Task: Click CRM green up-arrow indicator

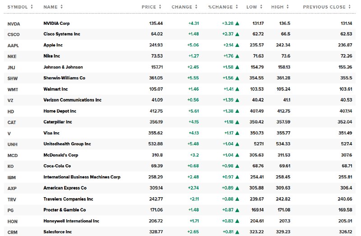Action: (x=237, y=232)
